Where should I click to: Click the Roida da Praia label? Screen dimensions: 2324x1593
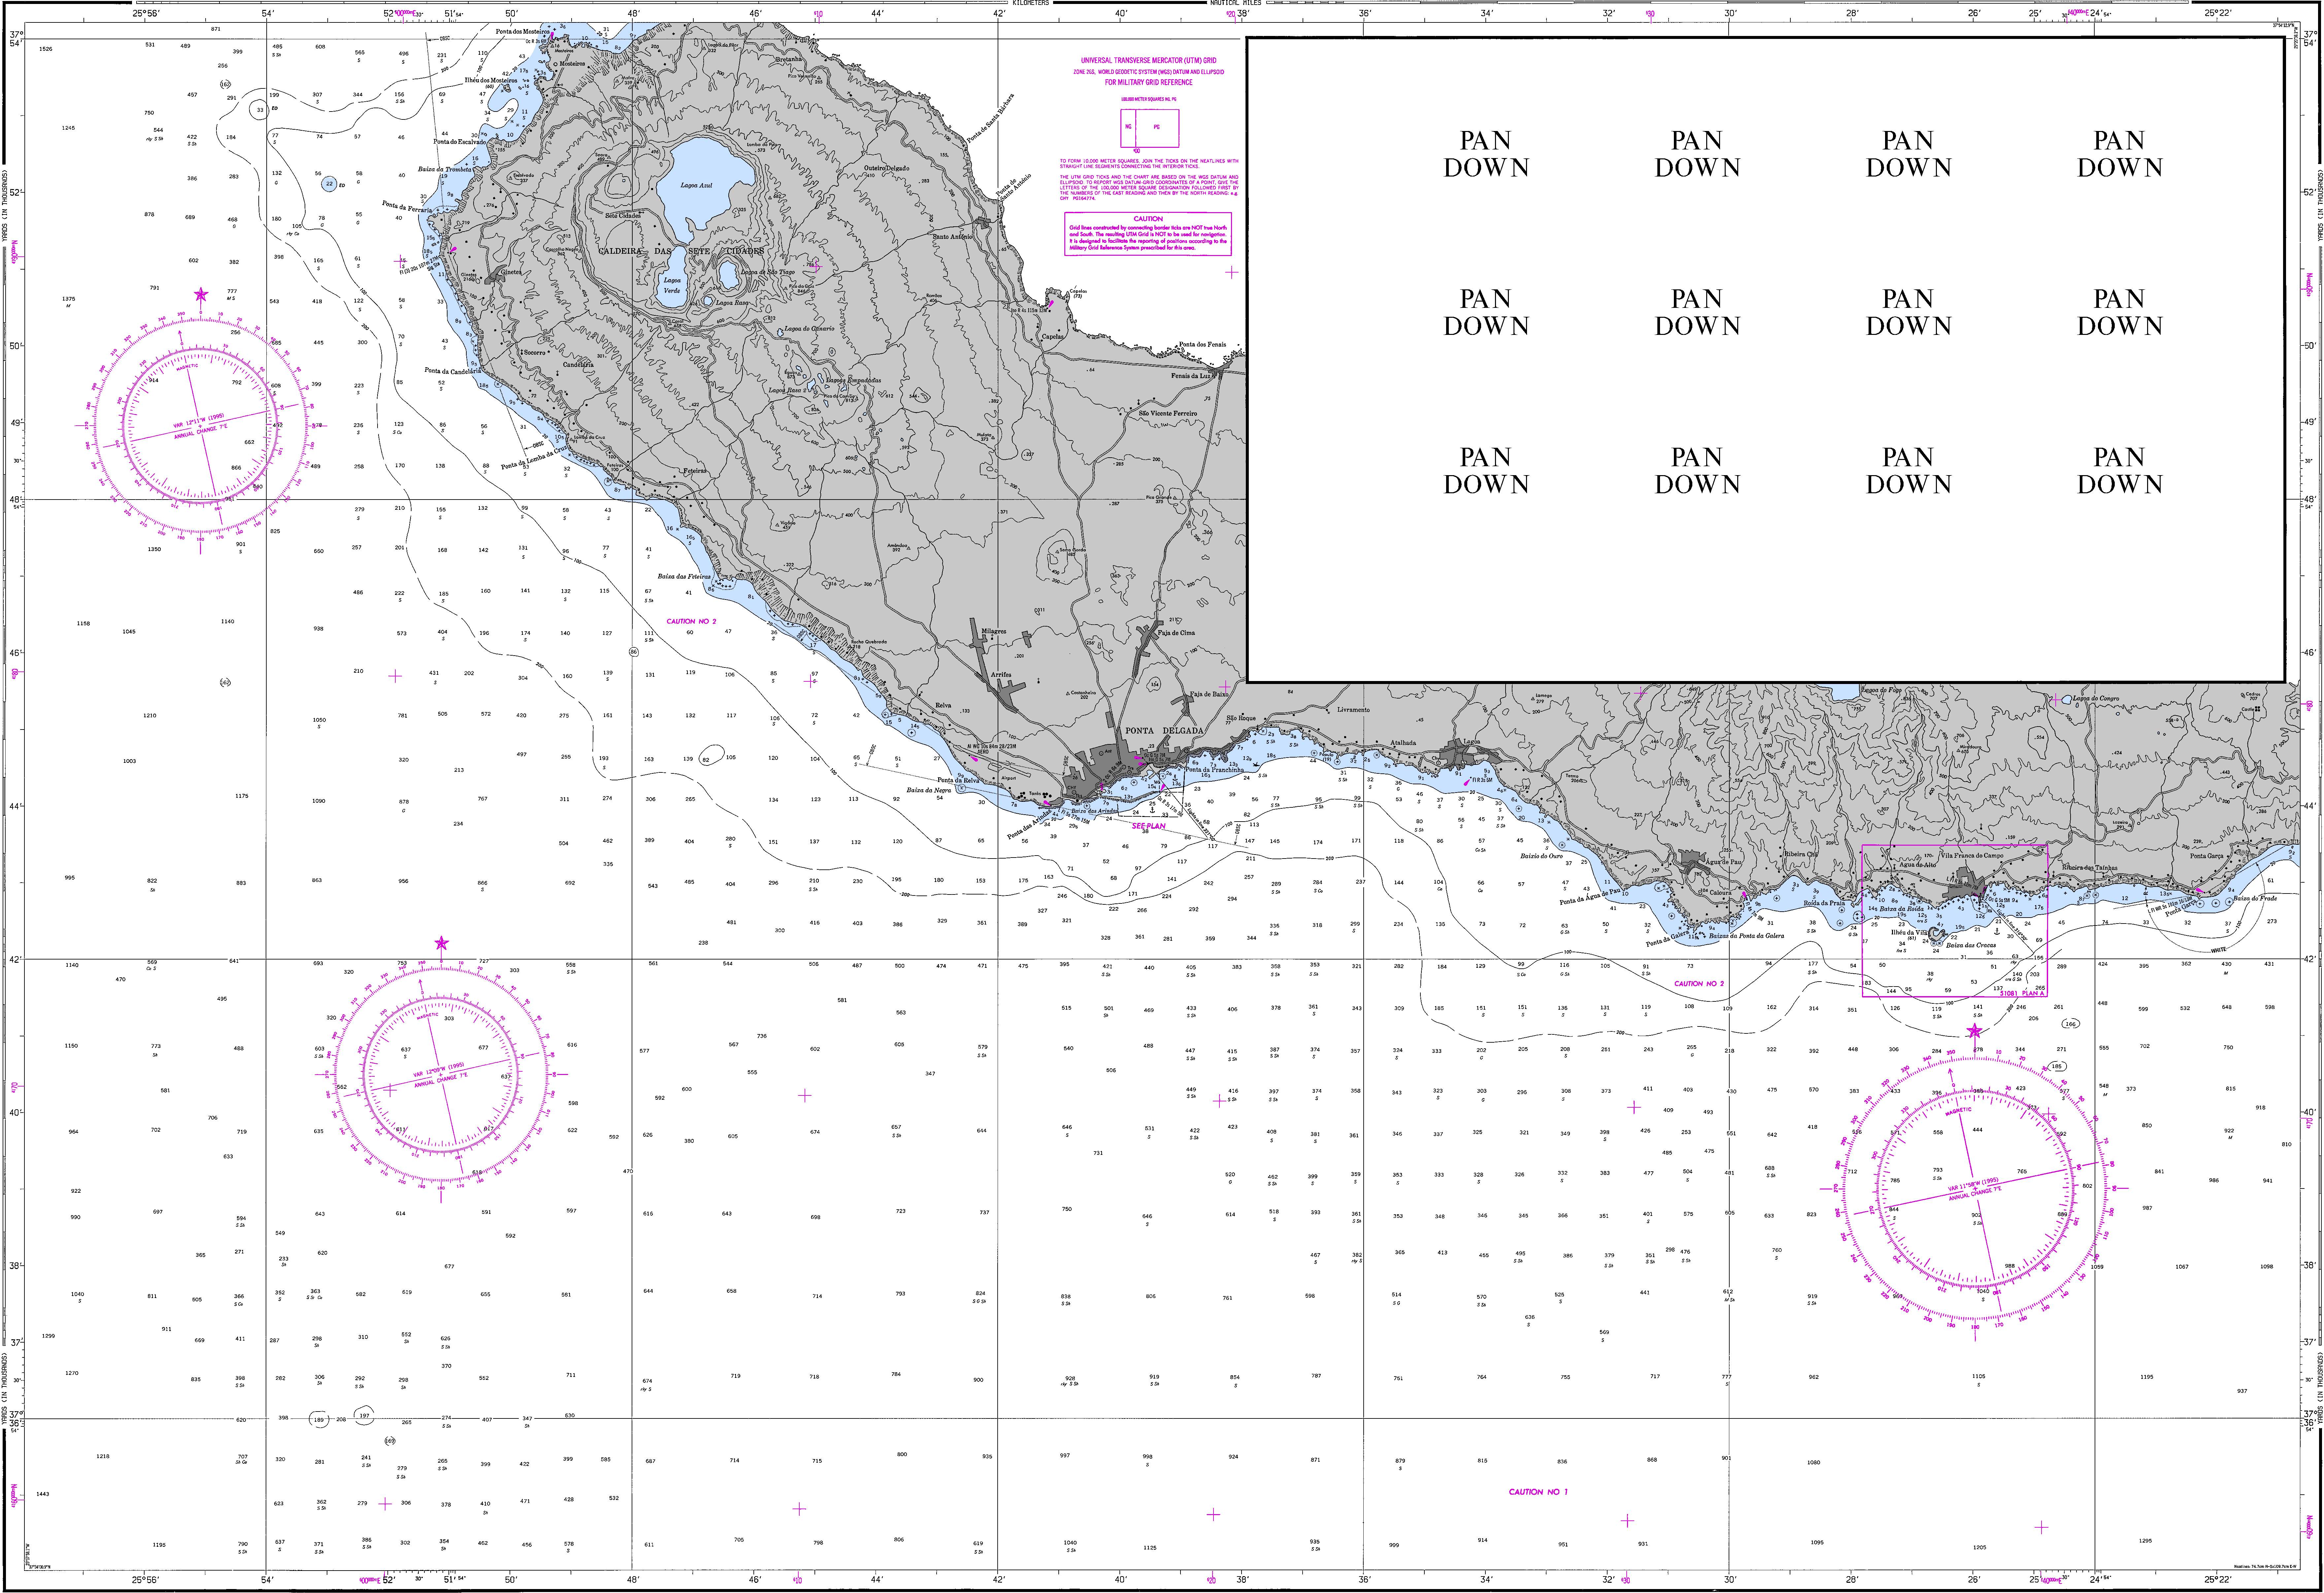1824,903
